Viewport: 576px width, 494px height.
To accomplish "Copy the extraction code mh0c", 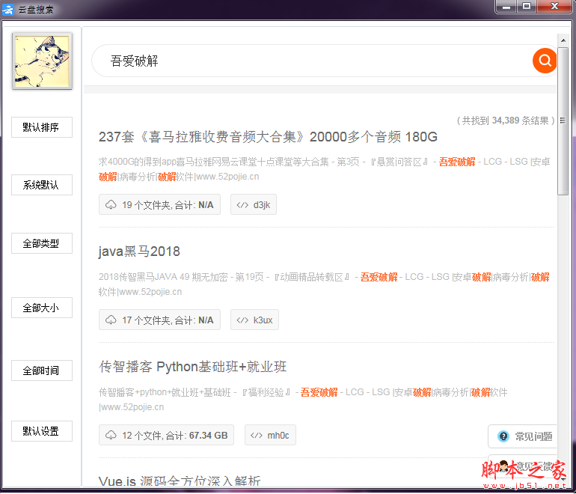I will tap(270, 435).
